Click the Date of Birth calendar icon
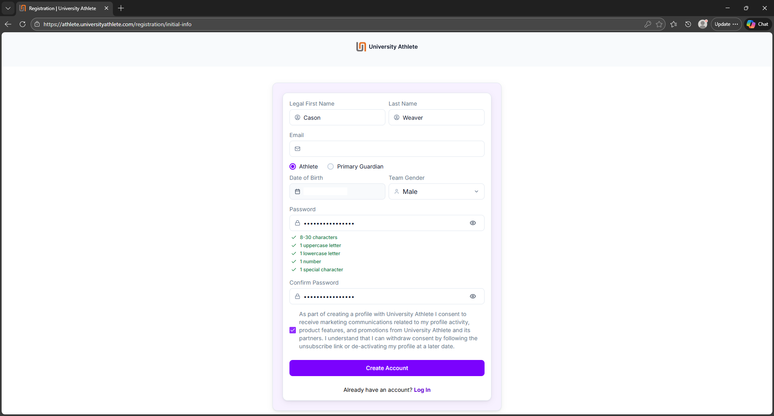Image resolution: width=774 pixels, height=416 pixels. [298, 191]
